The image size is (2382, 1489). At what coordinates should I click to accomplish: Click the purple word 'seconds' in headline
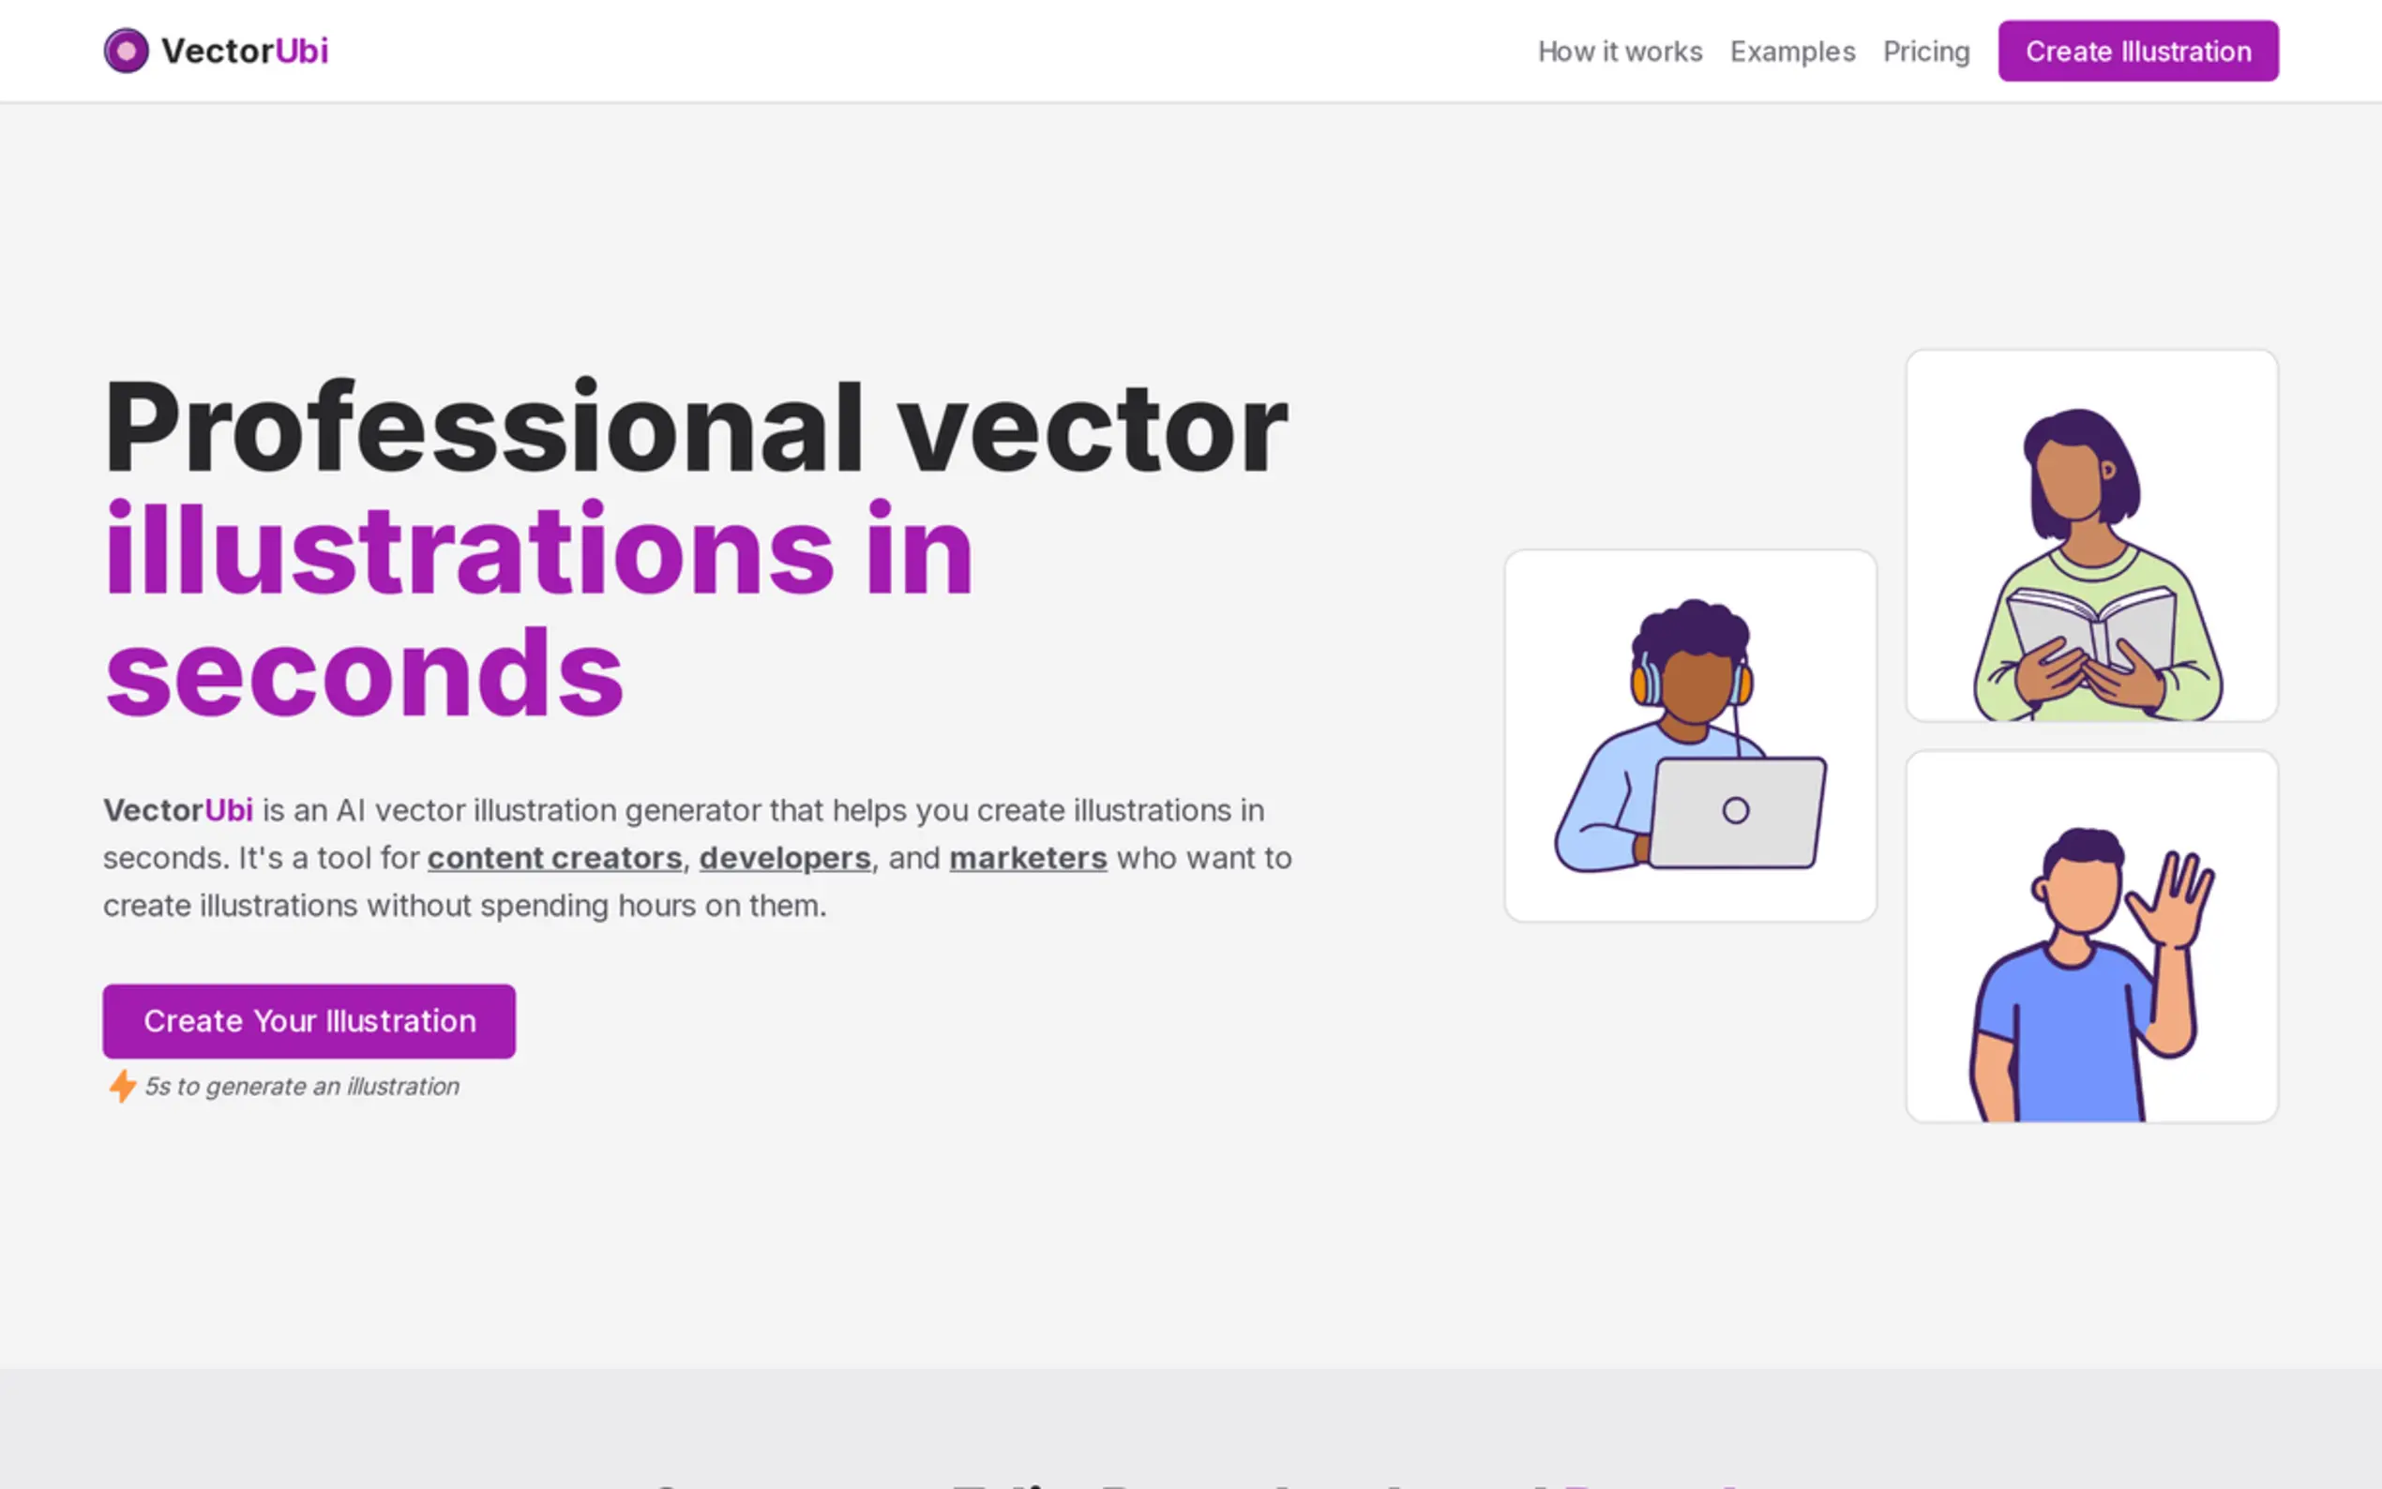365,673
